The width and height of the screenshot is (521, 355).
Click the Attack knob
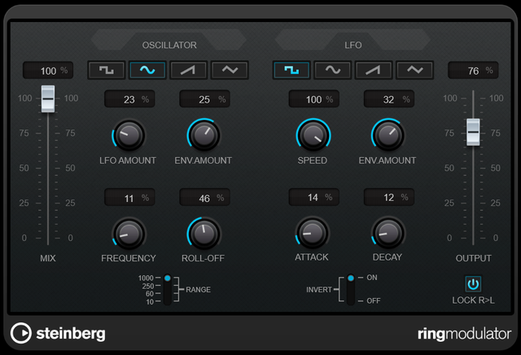tap(312, 233)
